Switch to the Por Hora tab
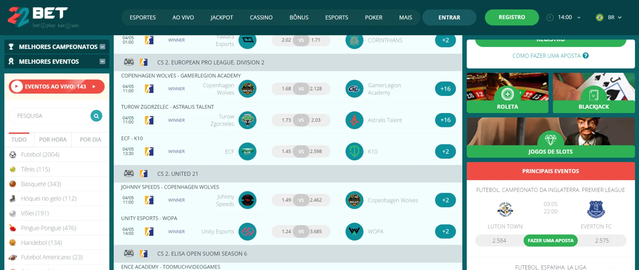Viewport: 639px width, 270px height. click(53, 140)
